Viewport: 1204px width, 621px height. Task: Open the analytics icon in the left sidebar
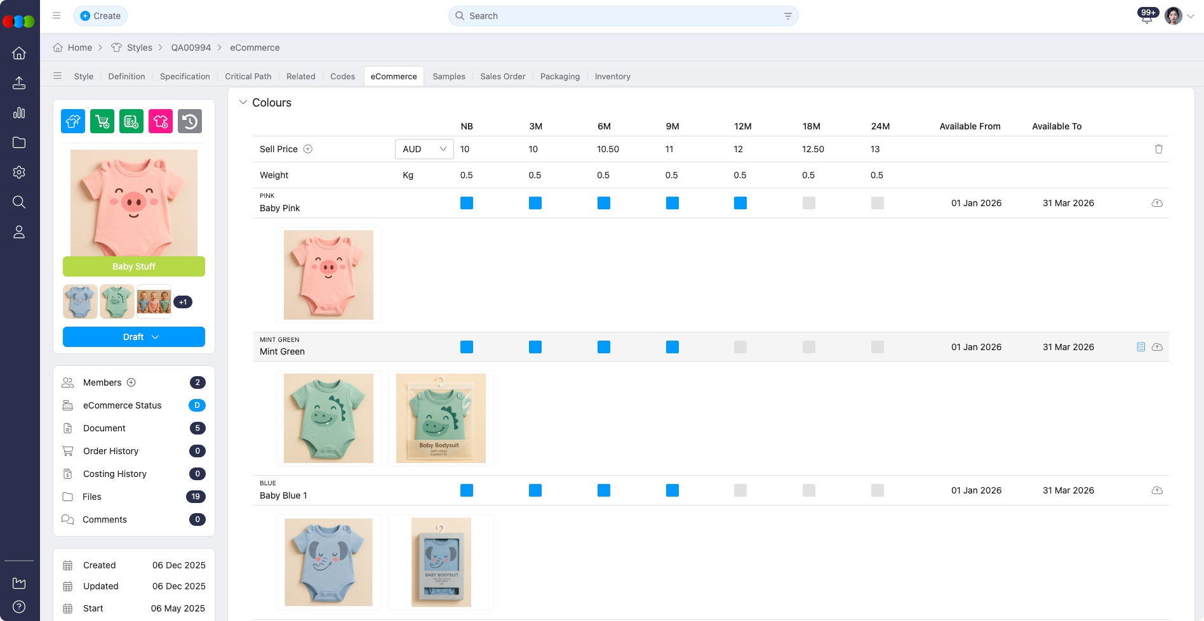19,112
